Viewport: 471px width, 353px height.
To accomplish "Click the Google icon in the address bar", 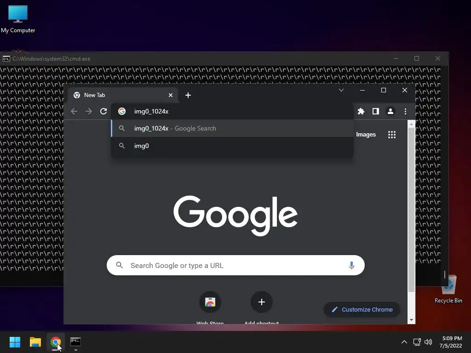I will click(x=121, y=111).
